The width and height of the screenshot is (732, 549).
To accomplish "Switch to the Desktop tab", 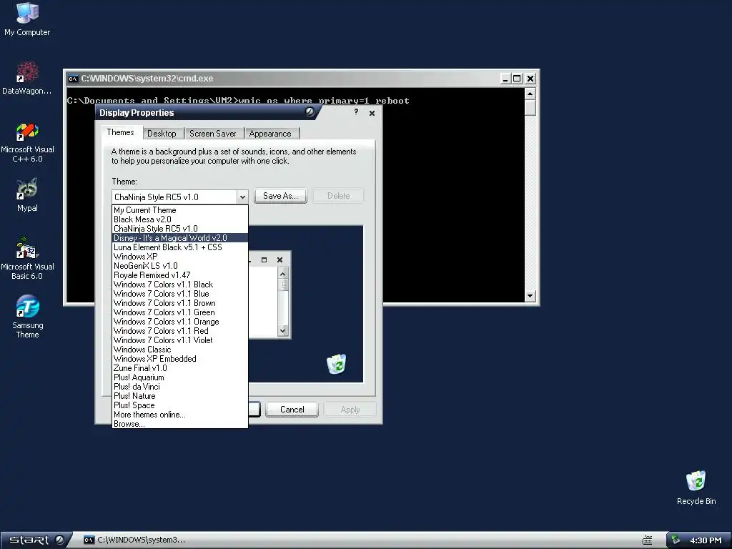I will [162, 134].
